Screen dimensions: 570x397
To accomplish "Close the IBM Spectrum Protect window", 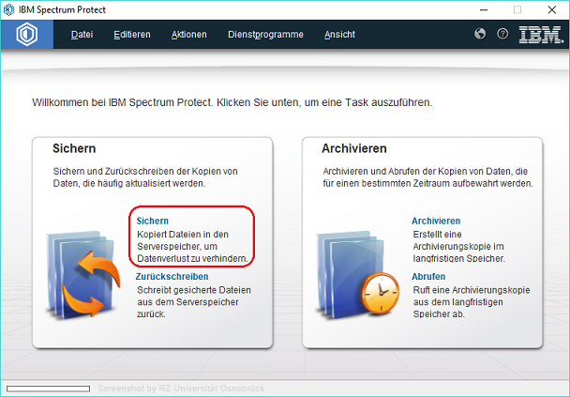I will click(x=552, y=9).
